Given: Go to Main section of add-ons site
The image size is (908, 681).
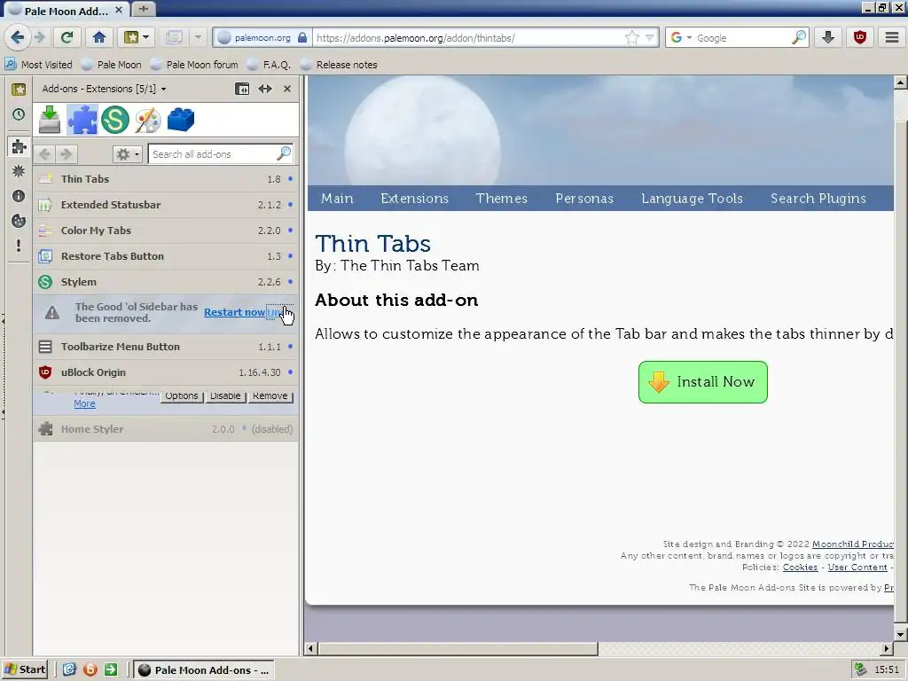Looking at the screenshot, I should [x=337, y=199].
